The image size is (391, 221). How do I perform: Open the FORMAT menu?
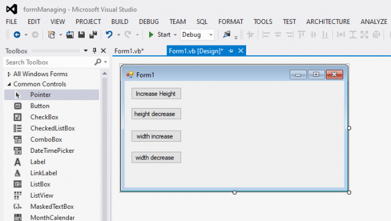coord(231,21)
